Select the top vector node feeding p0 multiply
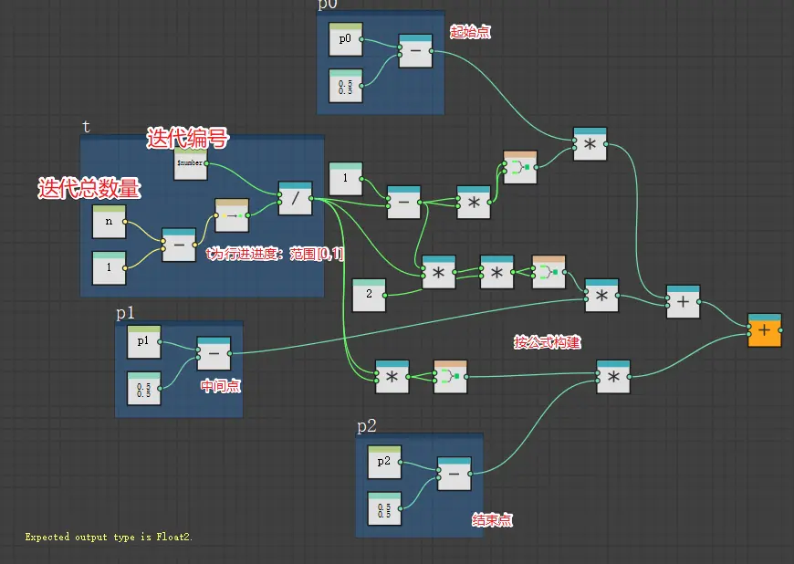 520,167
